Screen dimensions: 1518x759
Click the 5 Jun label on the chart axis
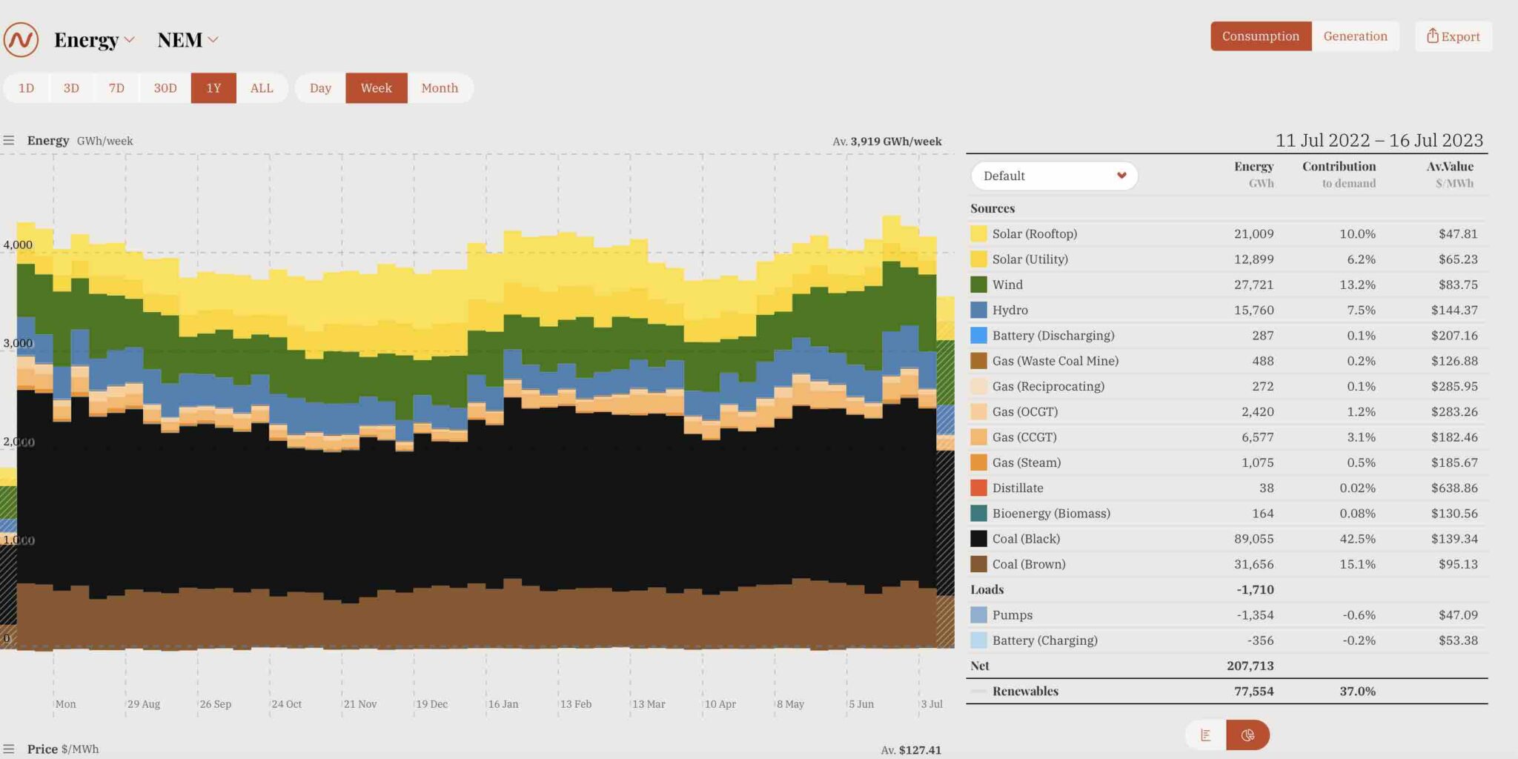pyautogui.click(x=861, y=704)
